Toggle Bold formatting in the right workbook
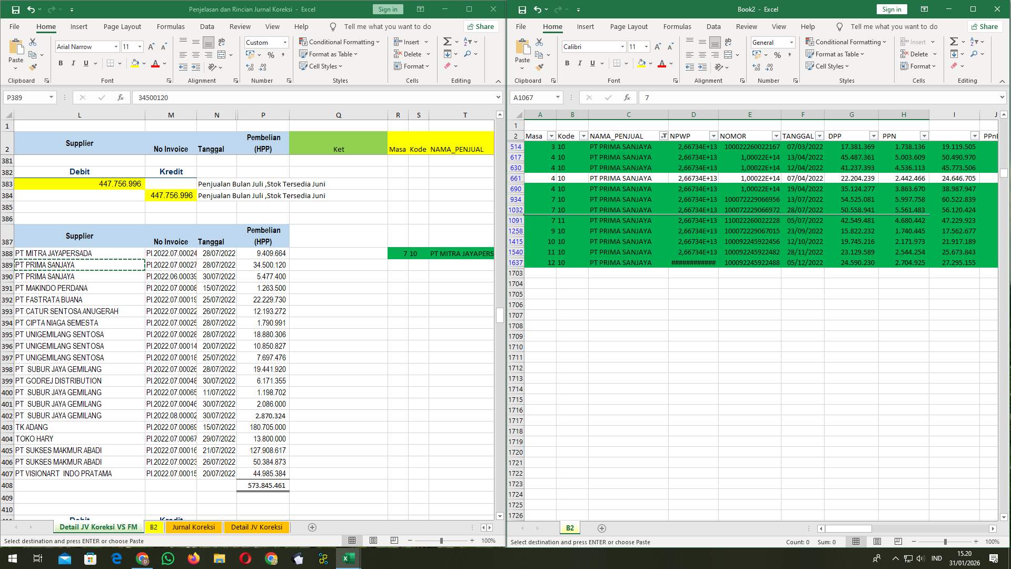The image size is (1011, 569). [567, 63]
